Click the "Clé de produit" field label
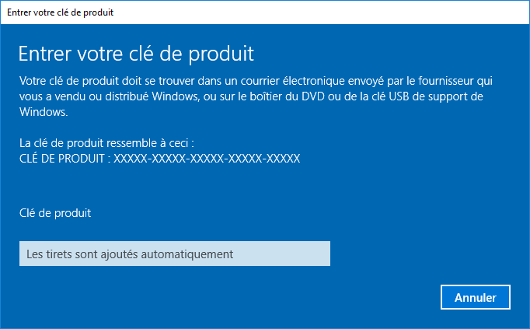Screen dimensions: 530x329 (x=52, y=212)
